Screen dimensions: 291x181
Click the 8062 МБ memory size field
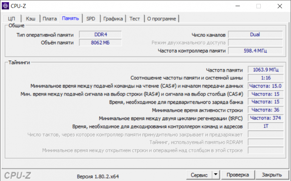click(x=101, y=42)
